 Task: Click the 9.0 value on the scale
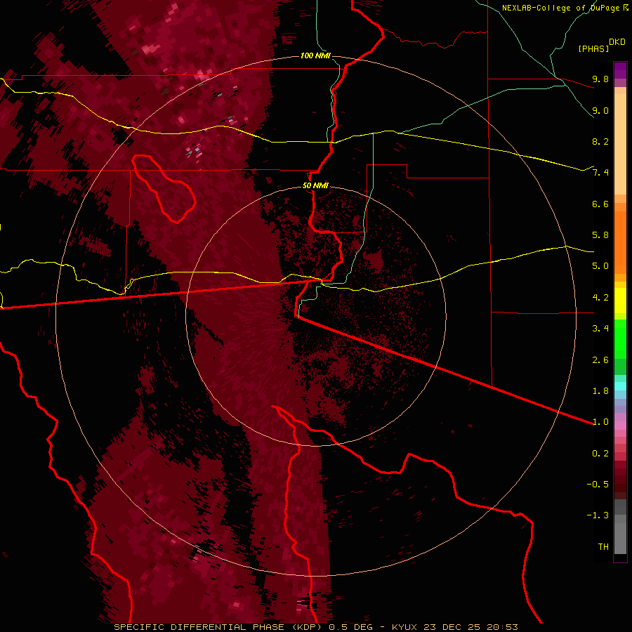600,110
